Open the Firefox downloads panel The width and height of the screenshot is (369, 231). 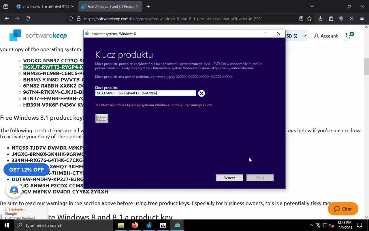pyautogui.click(x=320, y=18)
